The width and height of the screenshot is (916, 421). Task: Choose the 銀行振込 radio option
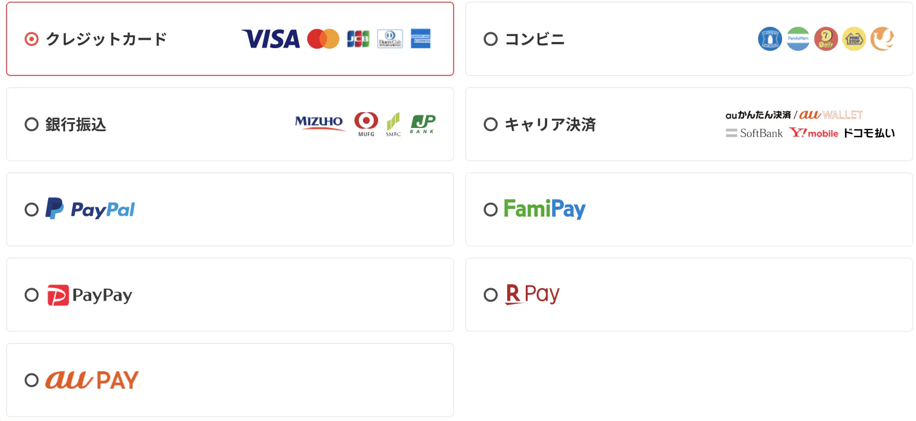[x=32, y=124]
